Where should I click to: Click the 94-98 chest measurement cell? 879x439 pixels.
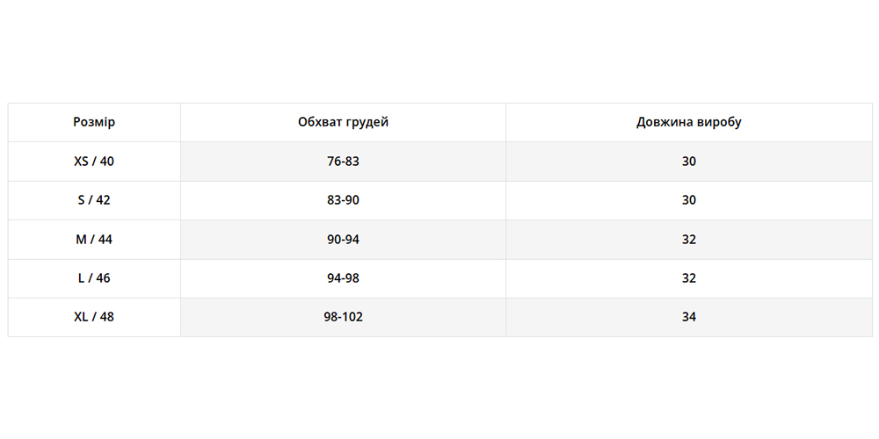[x=343, y=277]
